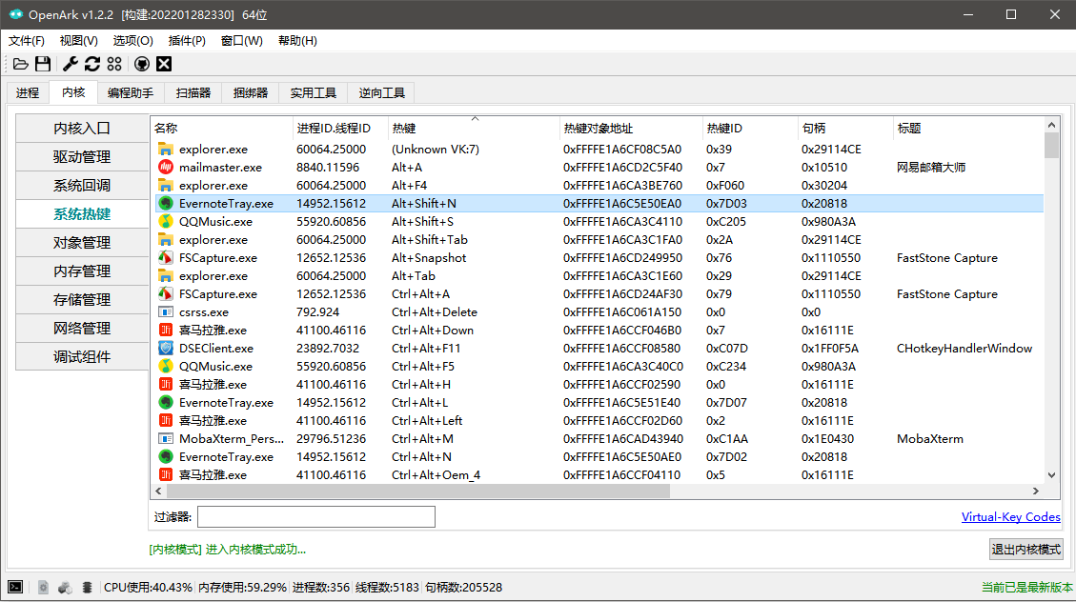Click explorer.exe icon in Alt+F4 row
Viewport: 1076px width, 602px height.
pos(166,185)
